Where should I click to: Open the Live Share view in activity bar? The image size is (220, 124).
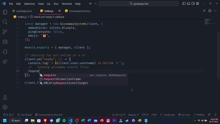tap(5, 62)
